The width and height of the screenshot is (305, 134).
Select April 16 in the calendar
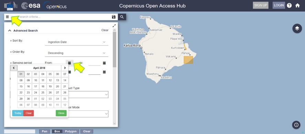pos(28,87)
